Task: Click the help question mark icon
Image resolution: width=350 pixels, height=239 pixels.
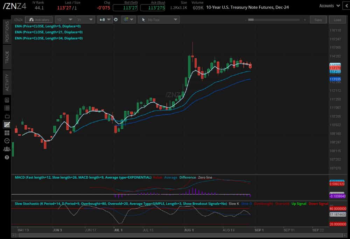Action: 6,158
